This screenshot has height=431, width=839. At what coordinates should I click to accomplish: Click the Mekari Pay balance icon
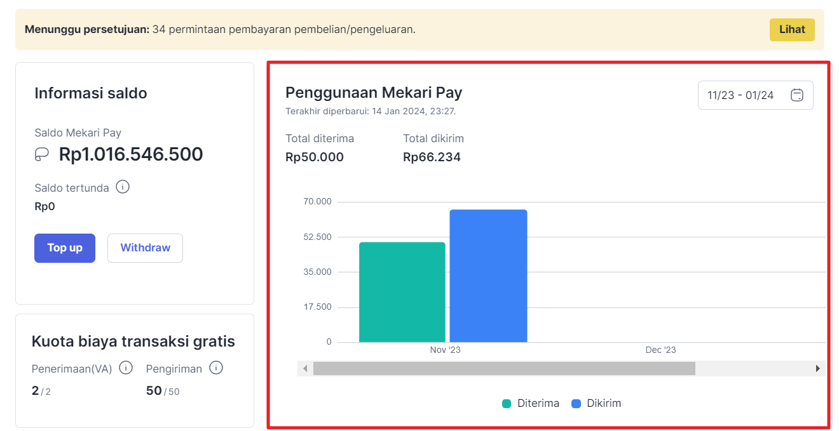click(42, 154)
